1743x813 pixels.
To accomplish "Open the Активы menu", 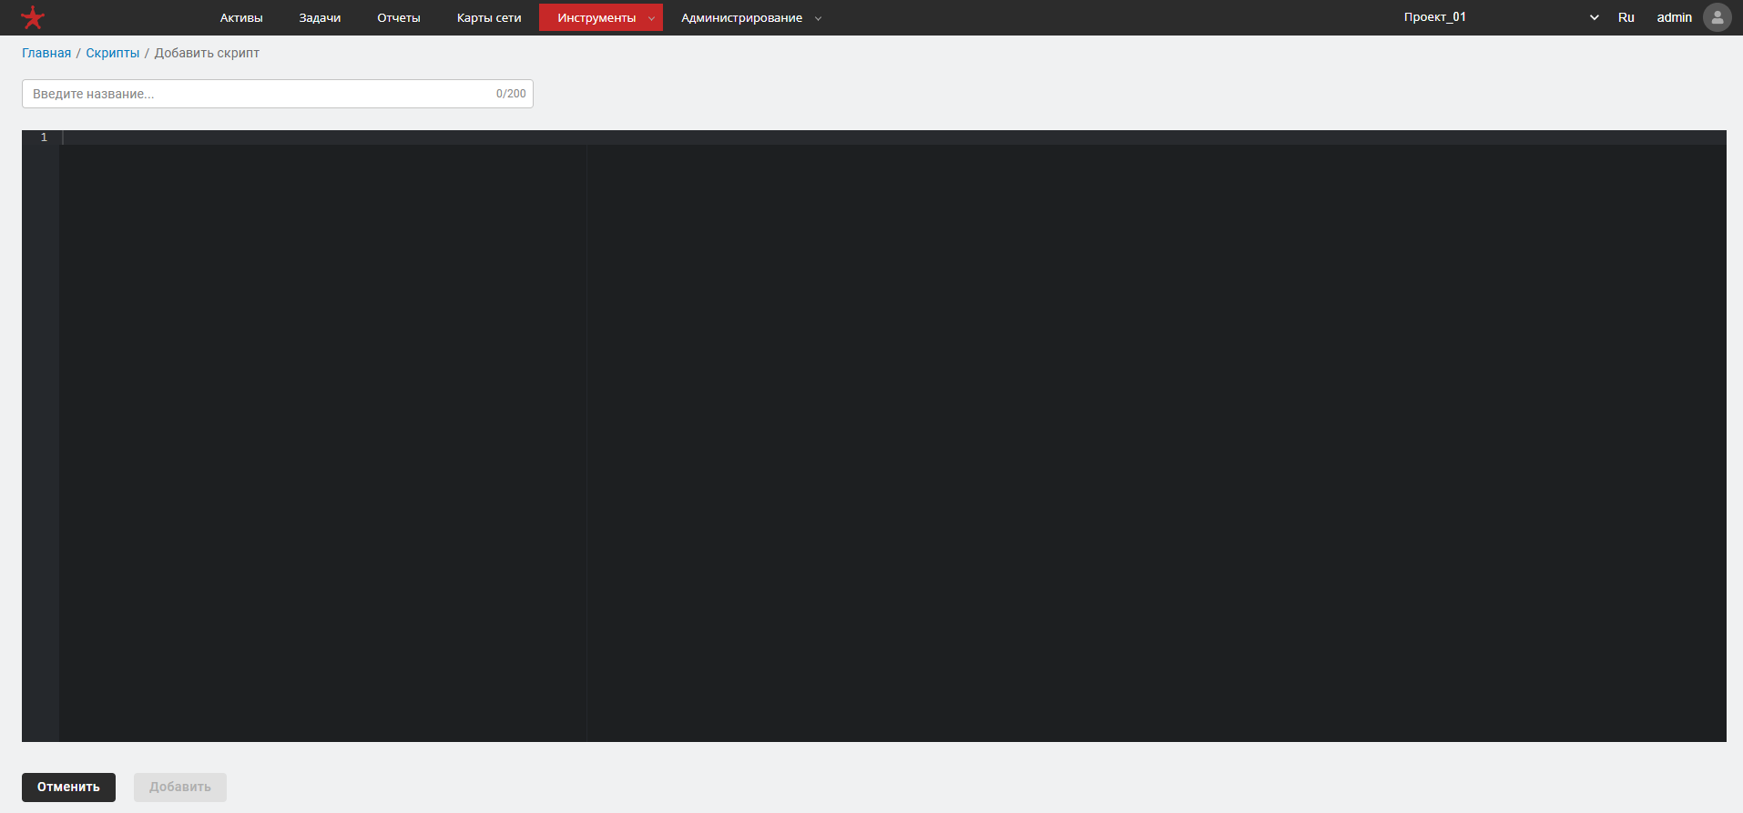I will click(241, 17).
